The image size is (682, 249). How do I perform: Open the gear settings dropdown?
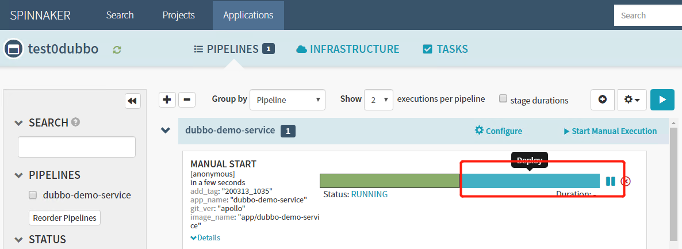click(632, 99)
